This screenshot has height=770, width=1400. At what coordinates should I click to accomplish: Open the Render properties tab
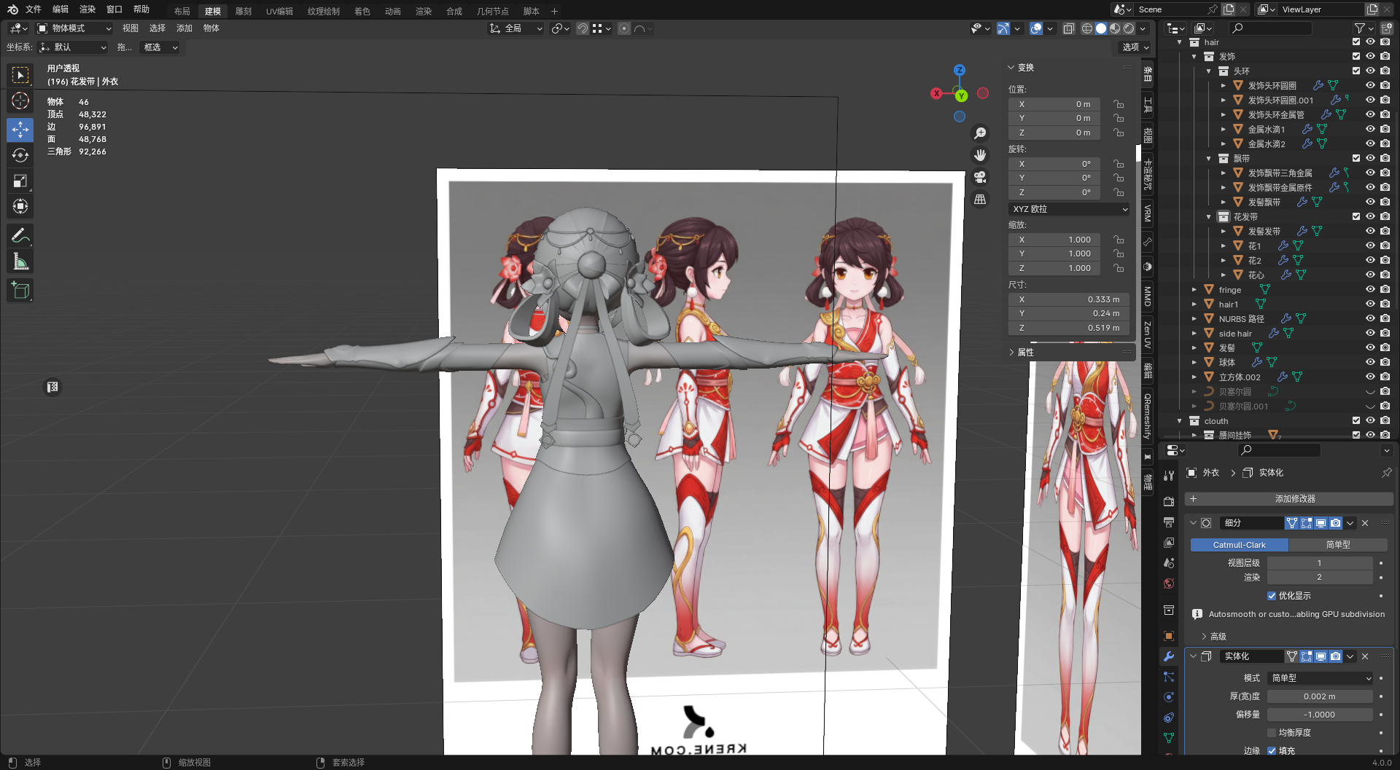click(x=1169, y=501)
